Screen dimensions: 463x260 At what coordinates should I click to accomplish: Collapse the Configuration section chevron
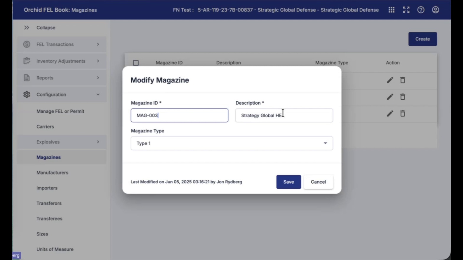[98, 94]
